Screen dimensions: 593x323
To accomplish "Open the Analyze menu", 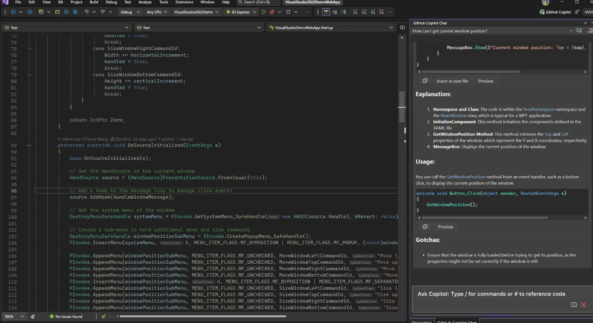I will (145, 2).
